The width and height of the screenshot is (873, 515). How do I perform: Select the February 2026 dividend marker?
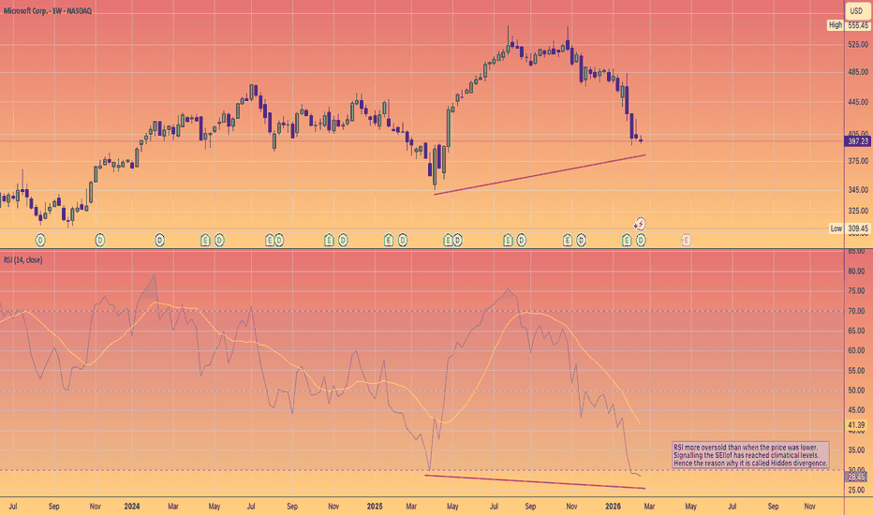pos(641,240)
